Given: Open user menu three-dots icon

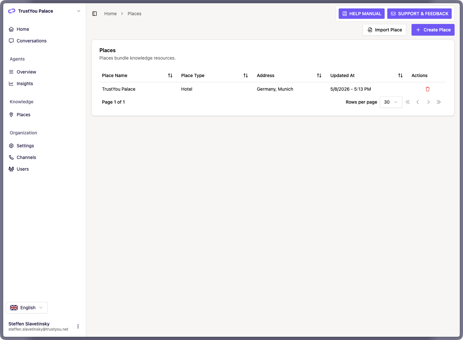Looking at the screenshot, I should coord(78,326).
